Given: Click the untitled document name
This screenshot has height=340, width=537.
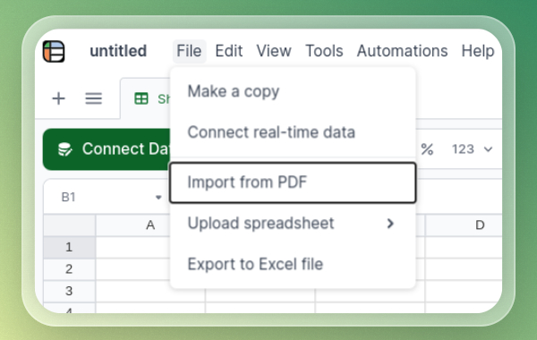Looking at the screenshot, I should 118,51.
